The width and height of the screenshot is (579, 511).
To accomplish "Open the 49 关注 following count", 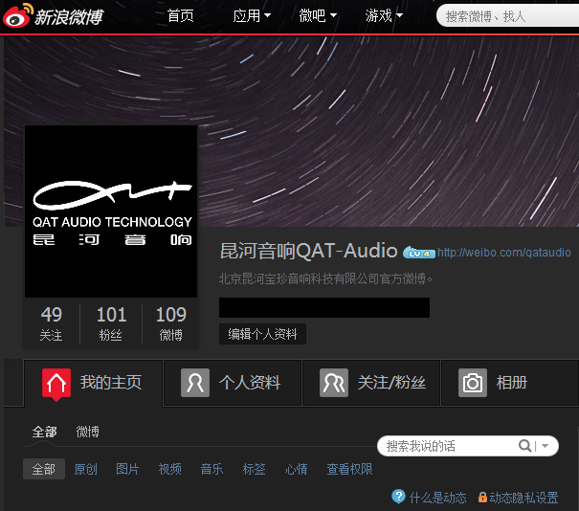I will 52,323.
